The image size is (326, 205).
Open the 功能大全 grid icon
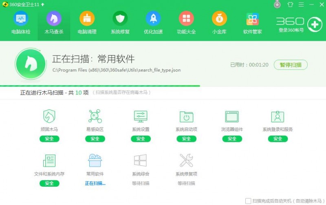pos(186,19)
